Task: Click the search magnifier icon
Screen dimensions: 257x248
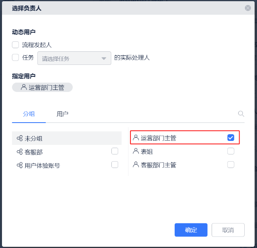Action: [x=241, y=114]
